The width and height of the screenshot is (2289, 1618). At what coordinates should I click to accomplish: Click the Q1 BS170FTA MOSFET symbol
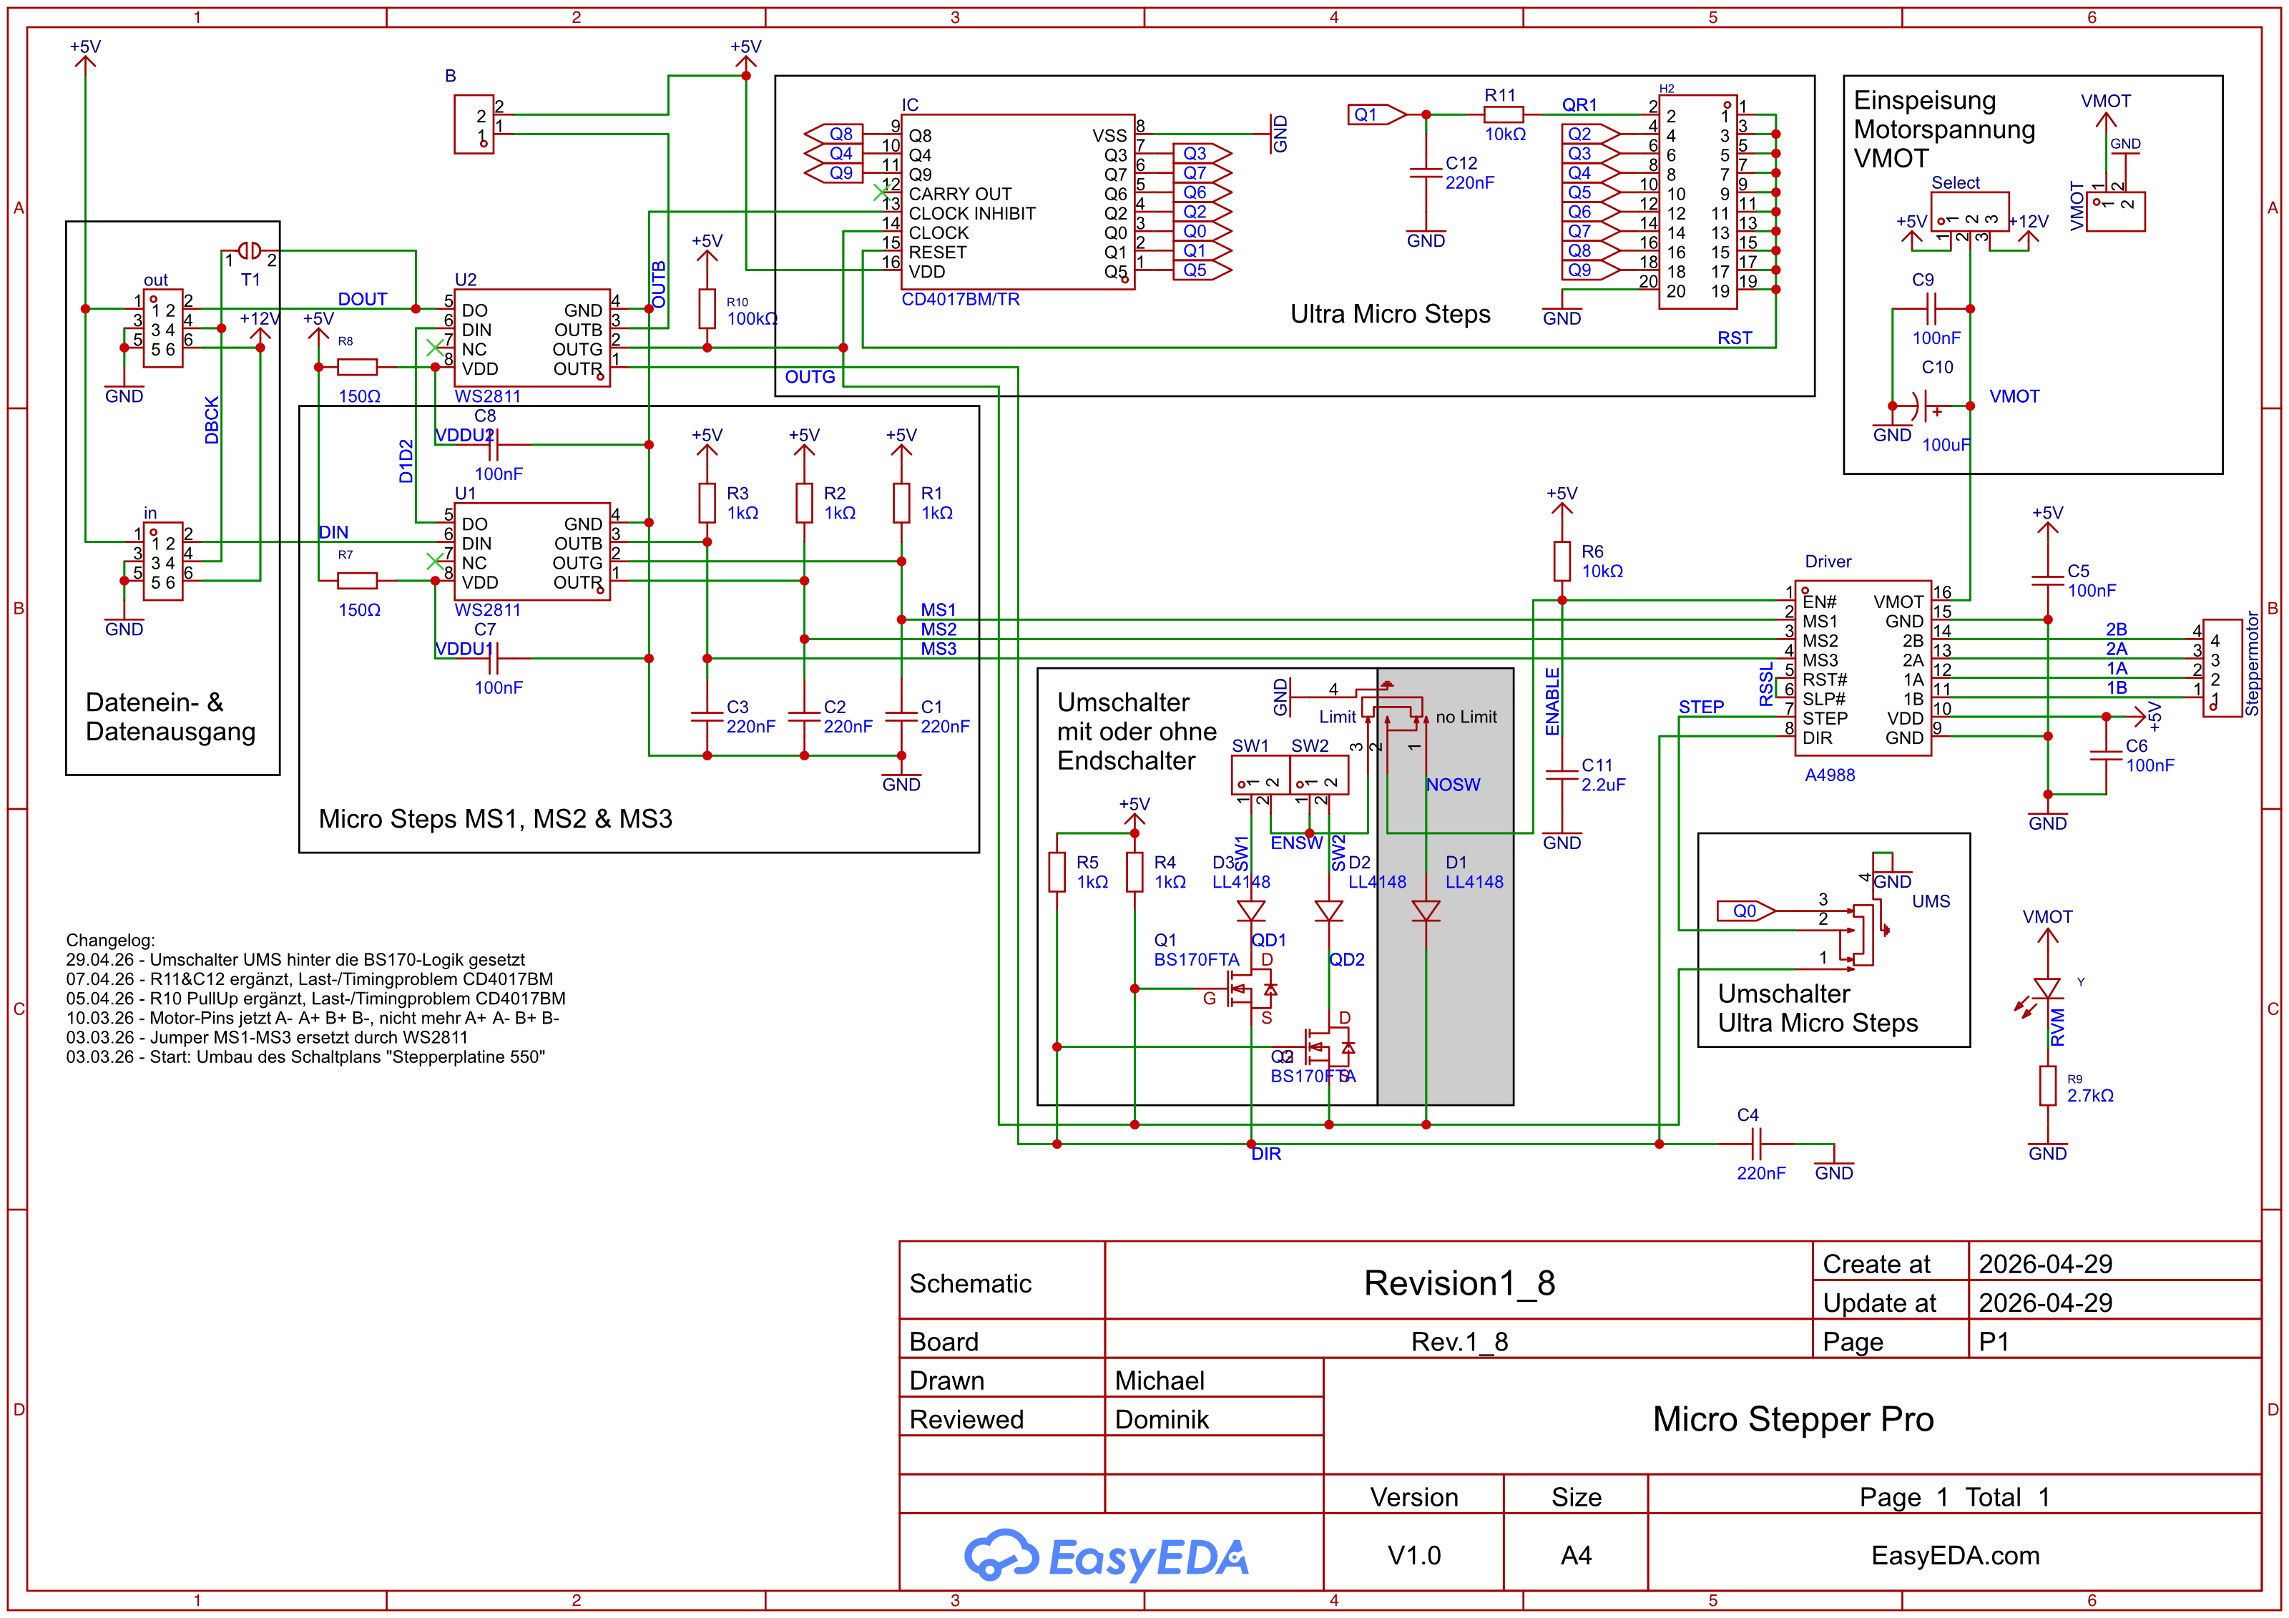(1246, 990)
